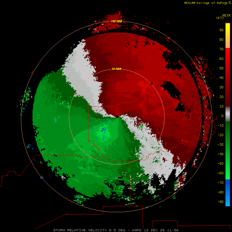The width and height of the screenshot is (232, 232).
Task: Click the -30 value on the velocity scale
Action: (x=220, y=145)
